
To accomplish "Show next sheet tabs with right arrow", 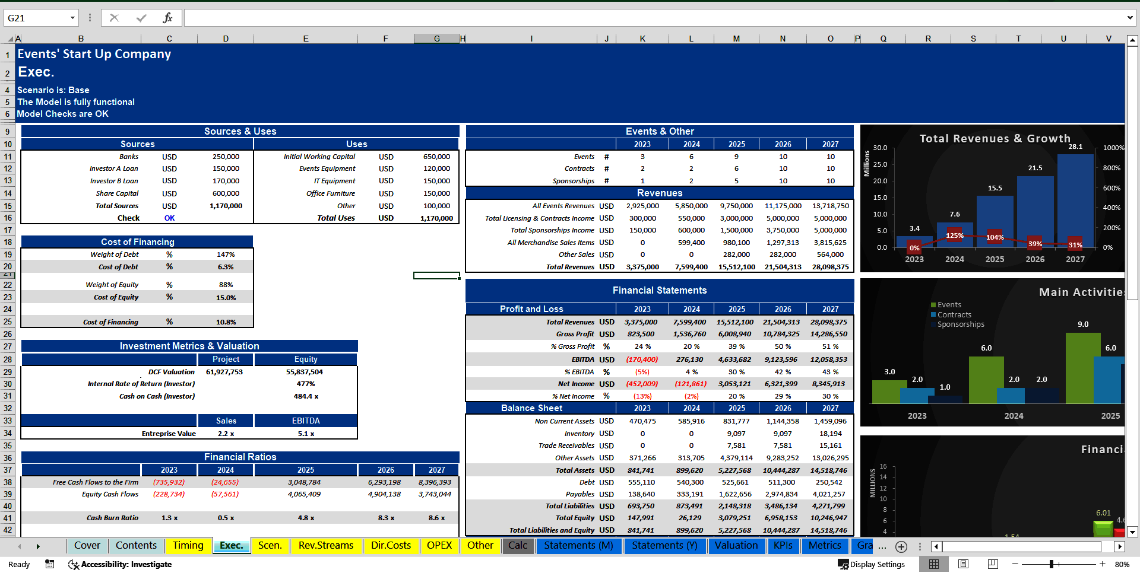I will coord(37,546).
